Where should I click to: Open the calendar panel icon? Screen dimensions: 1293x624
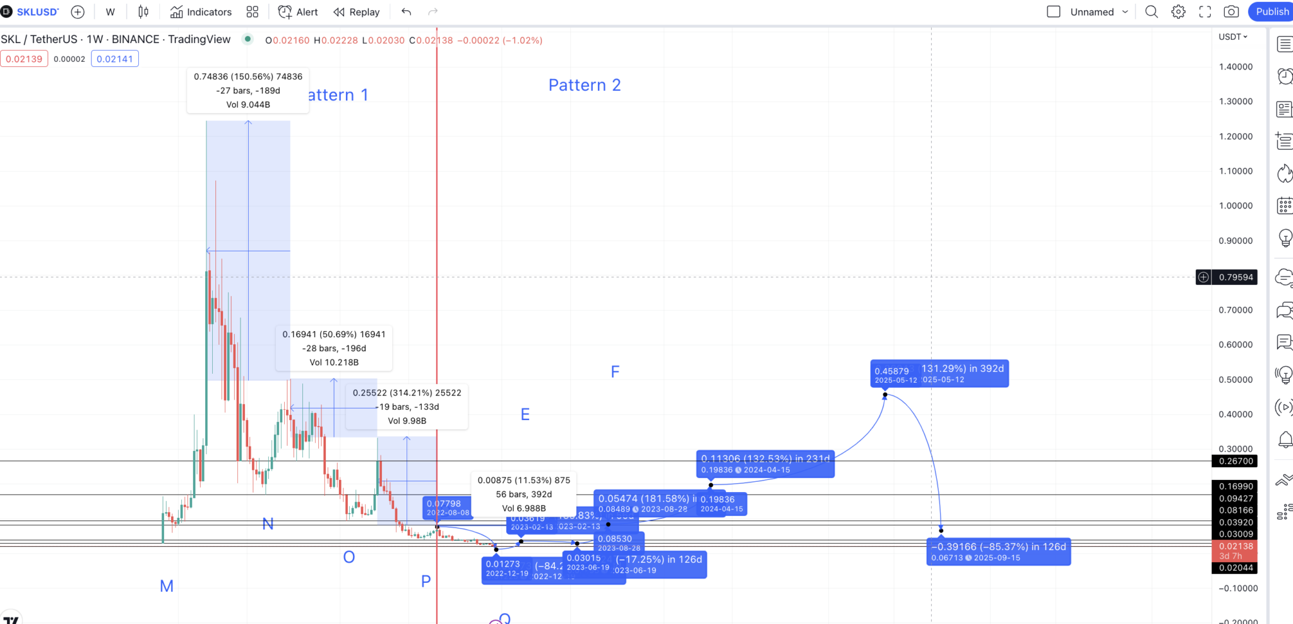(1284, 205)
